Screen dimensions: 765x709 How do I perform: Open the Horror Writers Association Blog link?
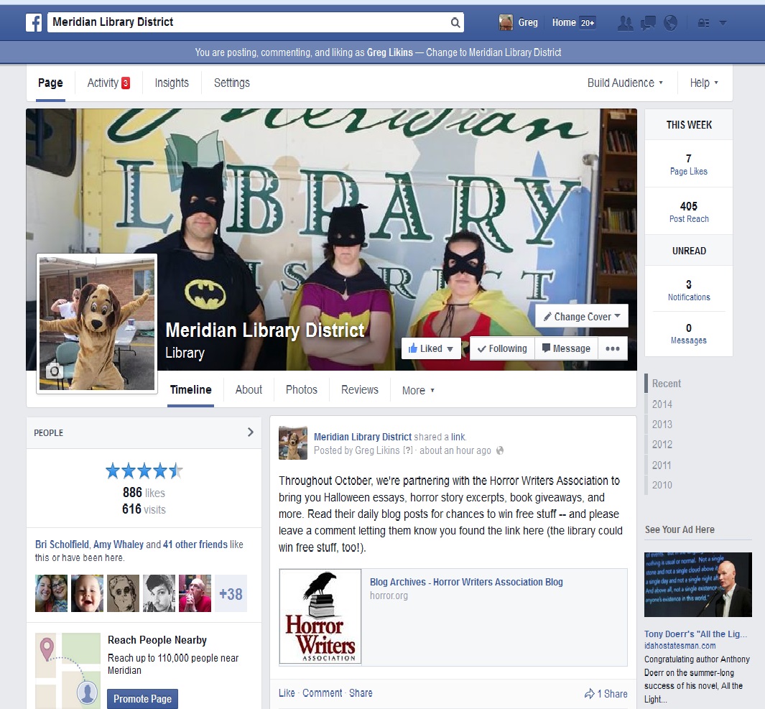click(466, 582)
